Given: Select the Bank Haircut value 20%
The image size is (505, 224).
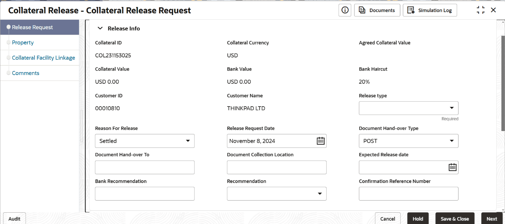Looking at the screenshot, I should [364, 82].
